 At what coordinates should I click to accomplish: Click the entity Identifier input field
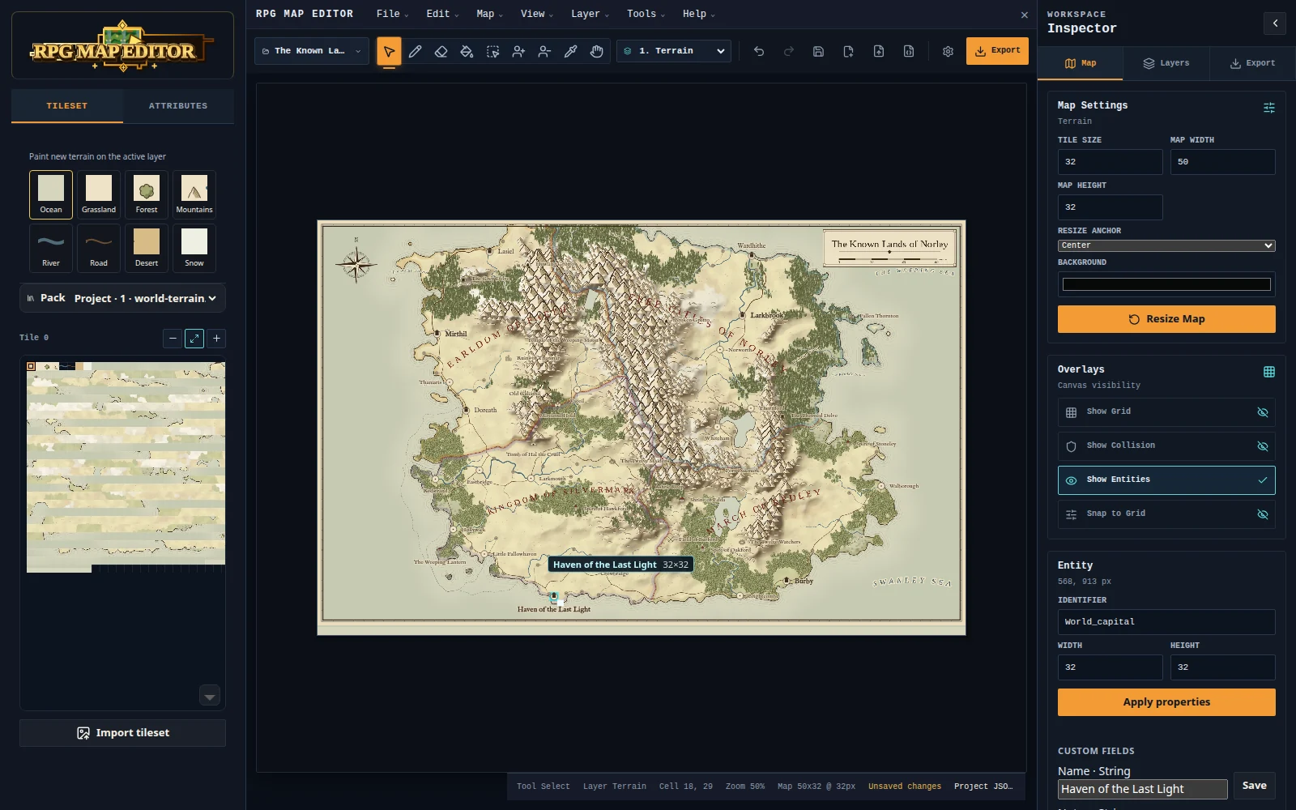tap(1166, 622)
